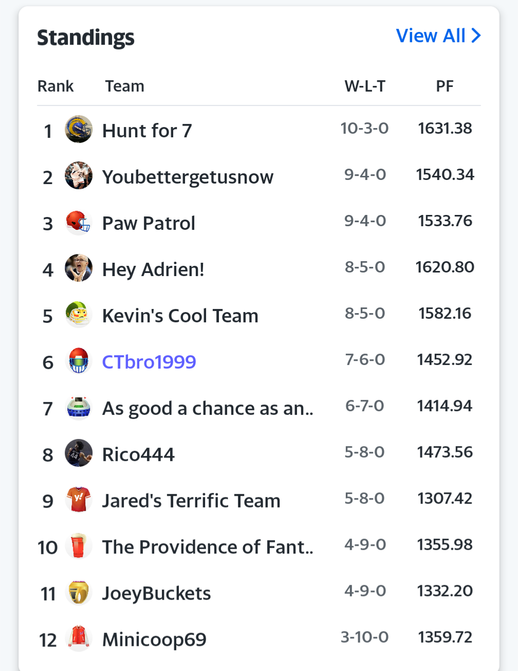
Task: Click the JoeyBuckets gold trophy icon
Action: point(79,592)
